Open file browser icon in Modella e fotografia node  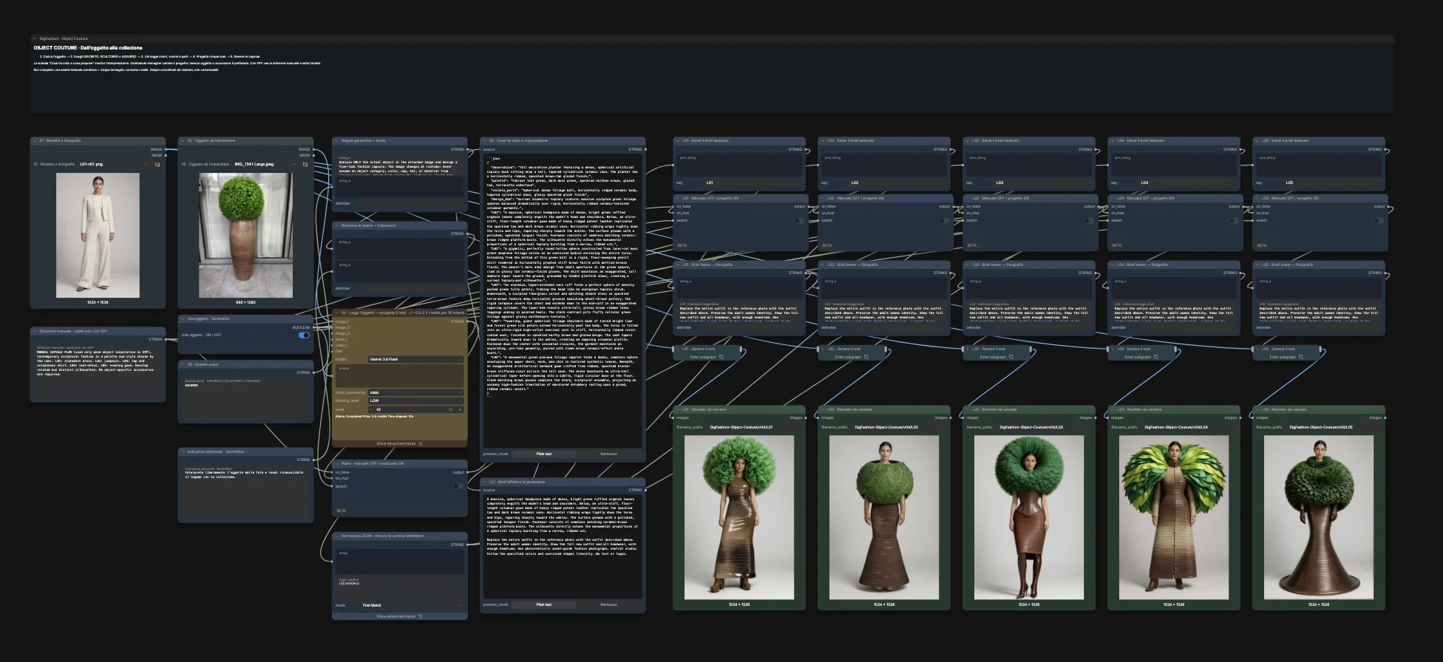click(x=157, y=165)
